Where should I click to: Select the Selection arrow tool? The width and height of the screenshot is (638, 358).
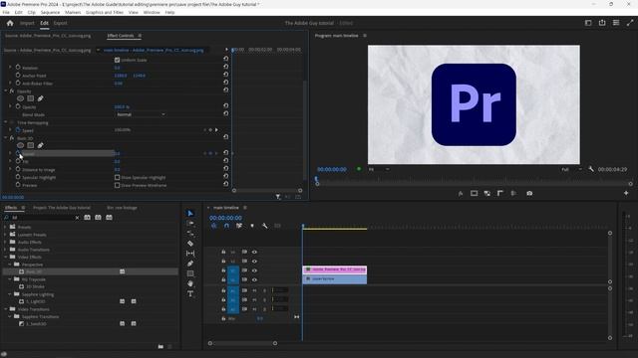click(x=190, y=214)
